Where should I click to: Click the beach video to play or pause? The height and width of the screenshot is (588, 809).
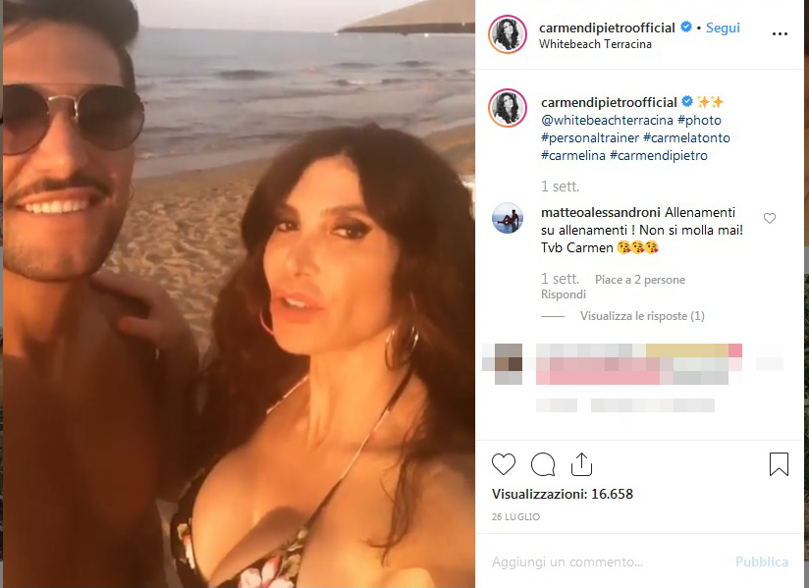239,294
